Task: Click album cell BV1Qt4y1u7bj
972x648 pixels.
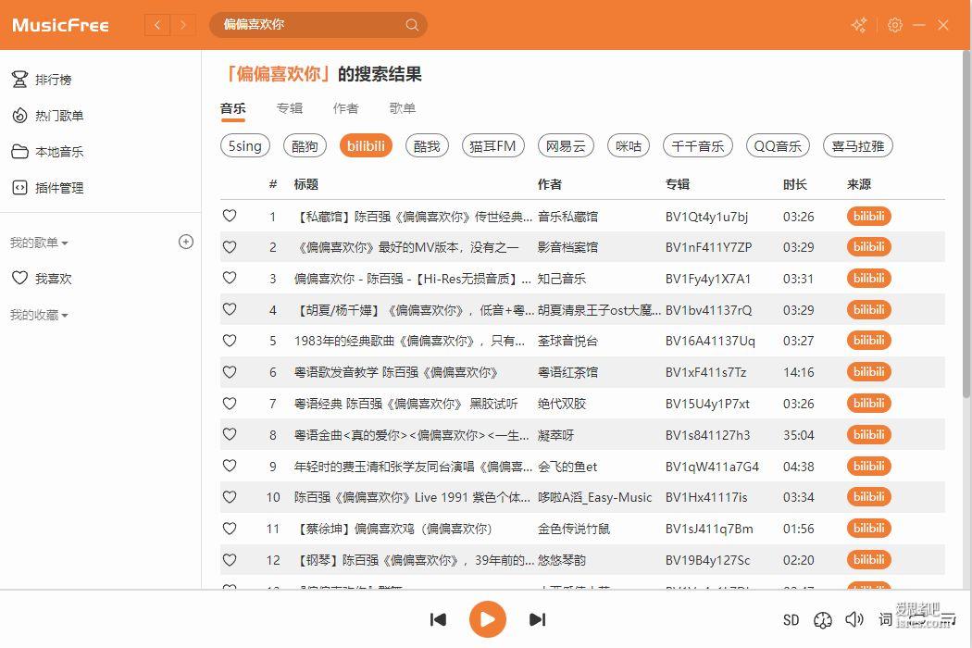Action: [706, 217]
